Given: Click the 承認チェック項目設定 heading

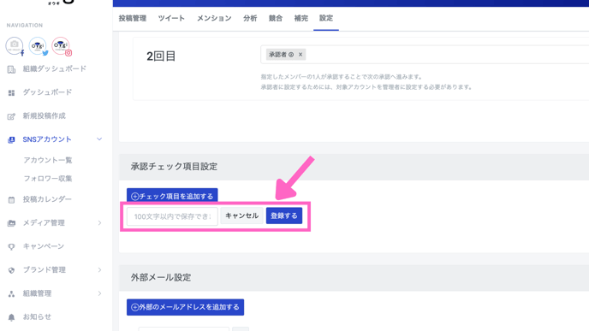Looking at the screenshot, I should [174, 167].
